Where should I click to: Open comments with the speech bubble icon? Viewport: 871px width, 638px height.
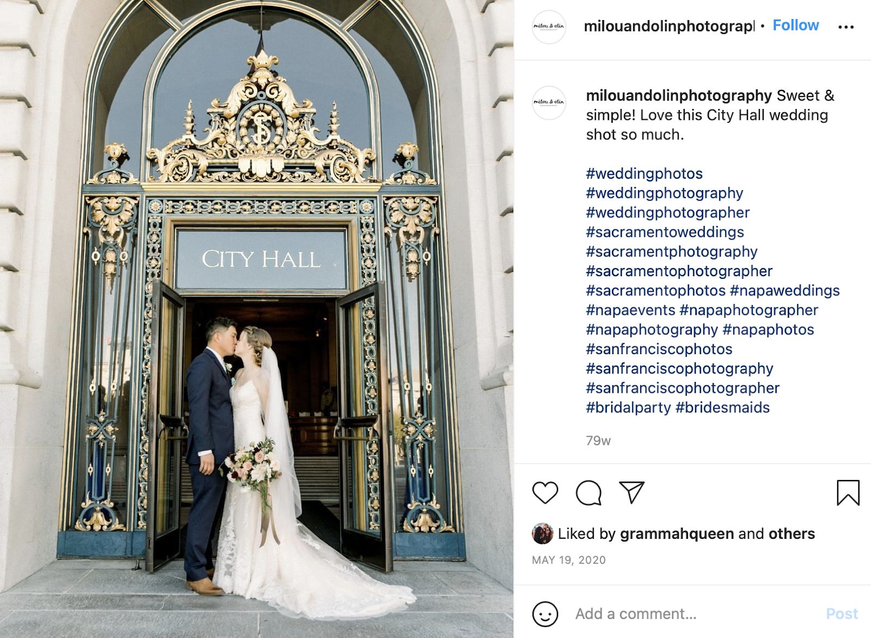[588, 493]
